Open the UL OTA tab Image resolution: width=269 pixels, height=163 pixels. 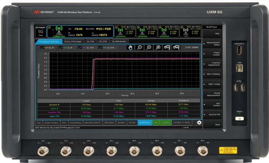[90, 41]
